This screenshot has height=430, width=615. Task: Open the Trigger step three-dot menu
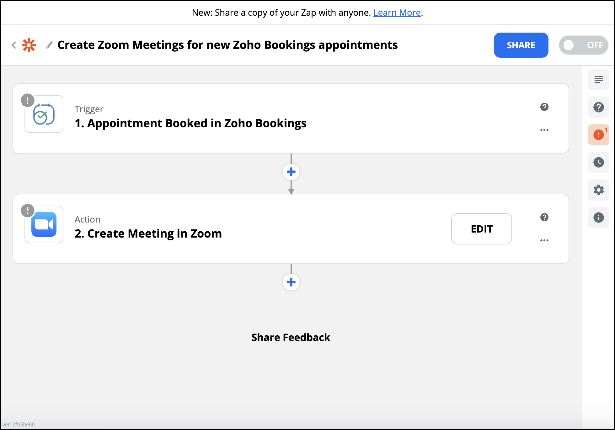pyautogui.click(x=544, y=130)
